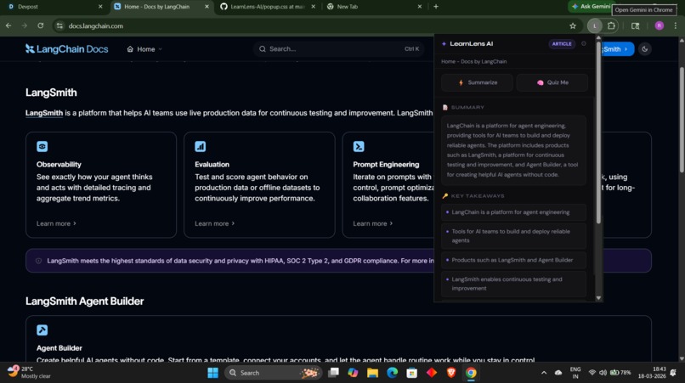Viewport: 685px width, 383px height.
Task: Click the settings icon beside ARTICLE badge
Action: [x=584, y=43]
